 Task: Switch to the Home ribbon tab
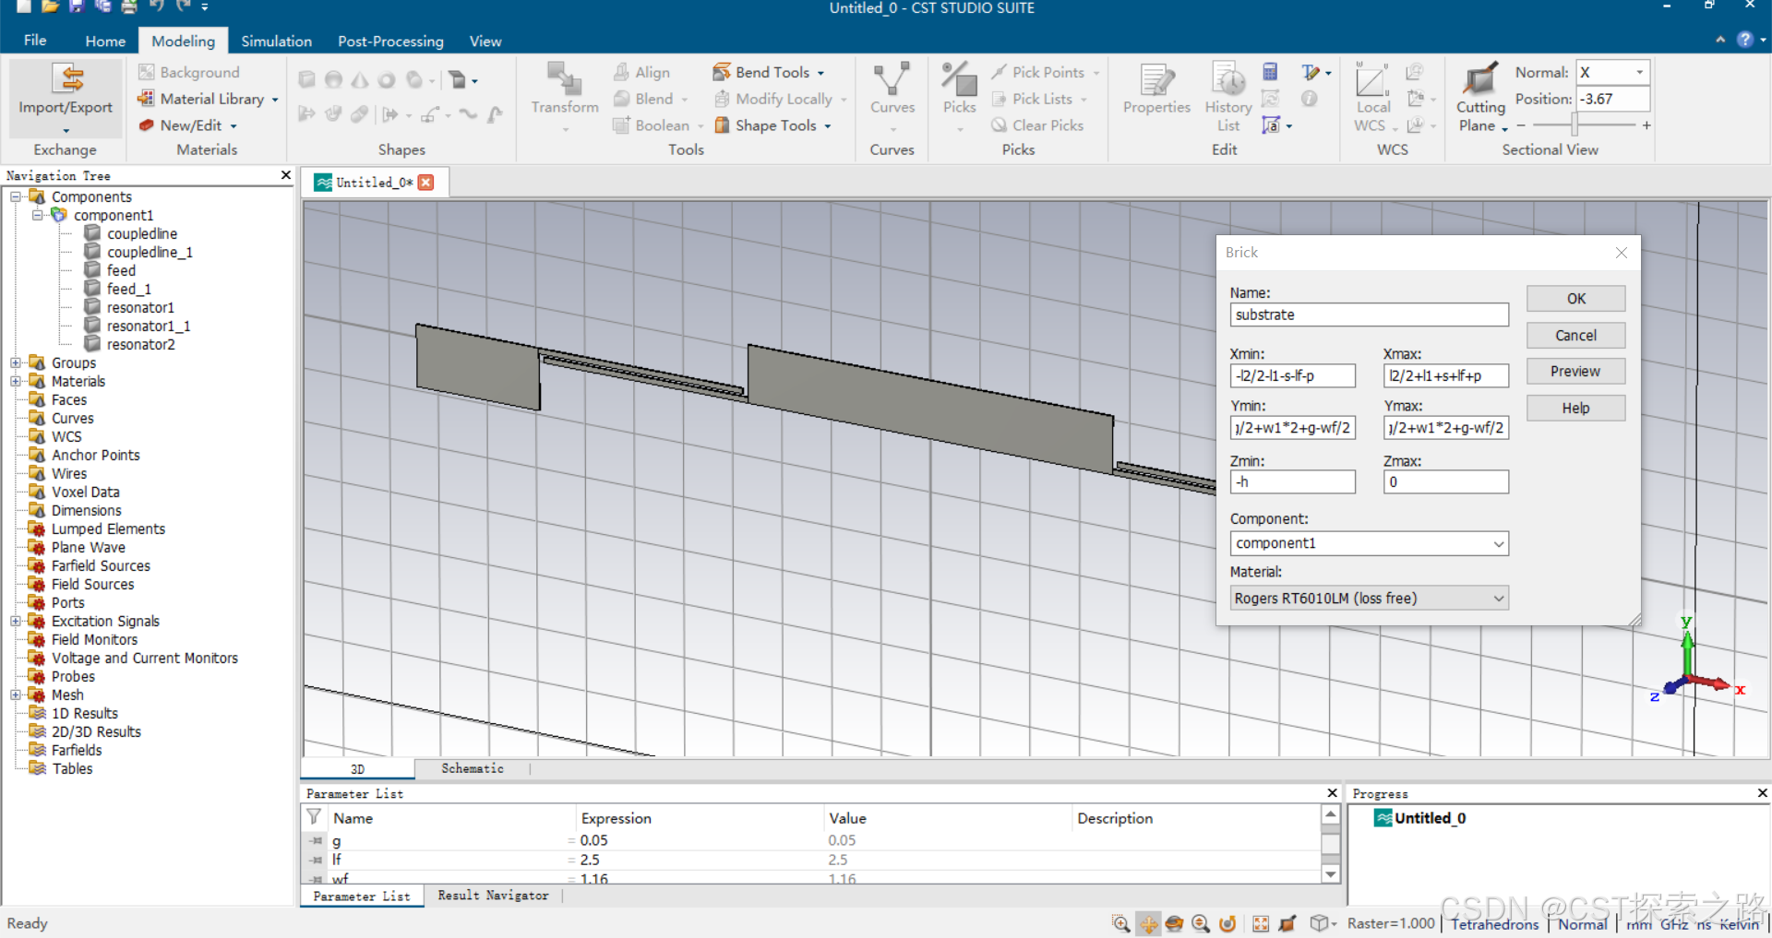point(105,41)
